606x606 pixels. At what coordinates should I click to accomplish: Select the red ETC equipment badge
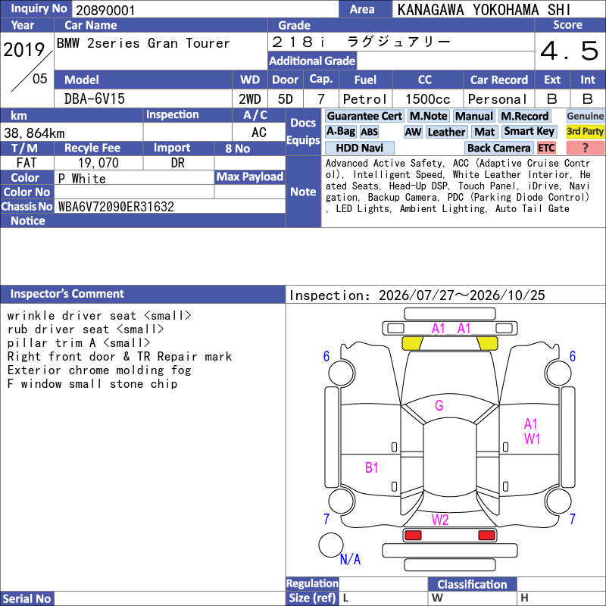(x=546, y=148)
